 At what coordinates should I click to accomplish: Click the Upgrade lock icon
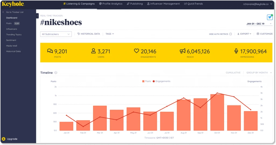click(x=4, y=139)
